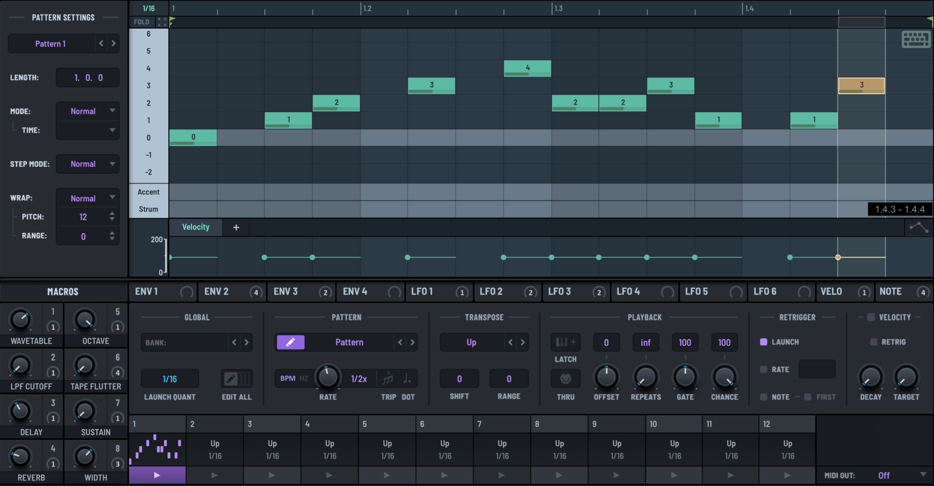
Task: Open the velocity curve shape icon
Action: tap(919, 227)
